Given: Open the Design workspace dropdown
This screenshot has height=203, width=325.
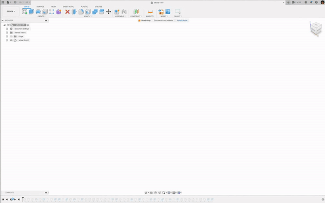Looking at the screenshot, I should (x=11, y=11).
